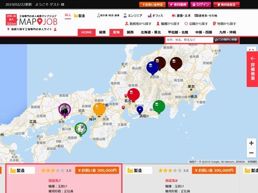The image size is (258, 193).
Task: Select the large blue marker in Nagano
Action: click(x=153, y=67)
